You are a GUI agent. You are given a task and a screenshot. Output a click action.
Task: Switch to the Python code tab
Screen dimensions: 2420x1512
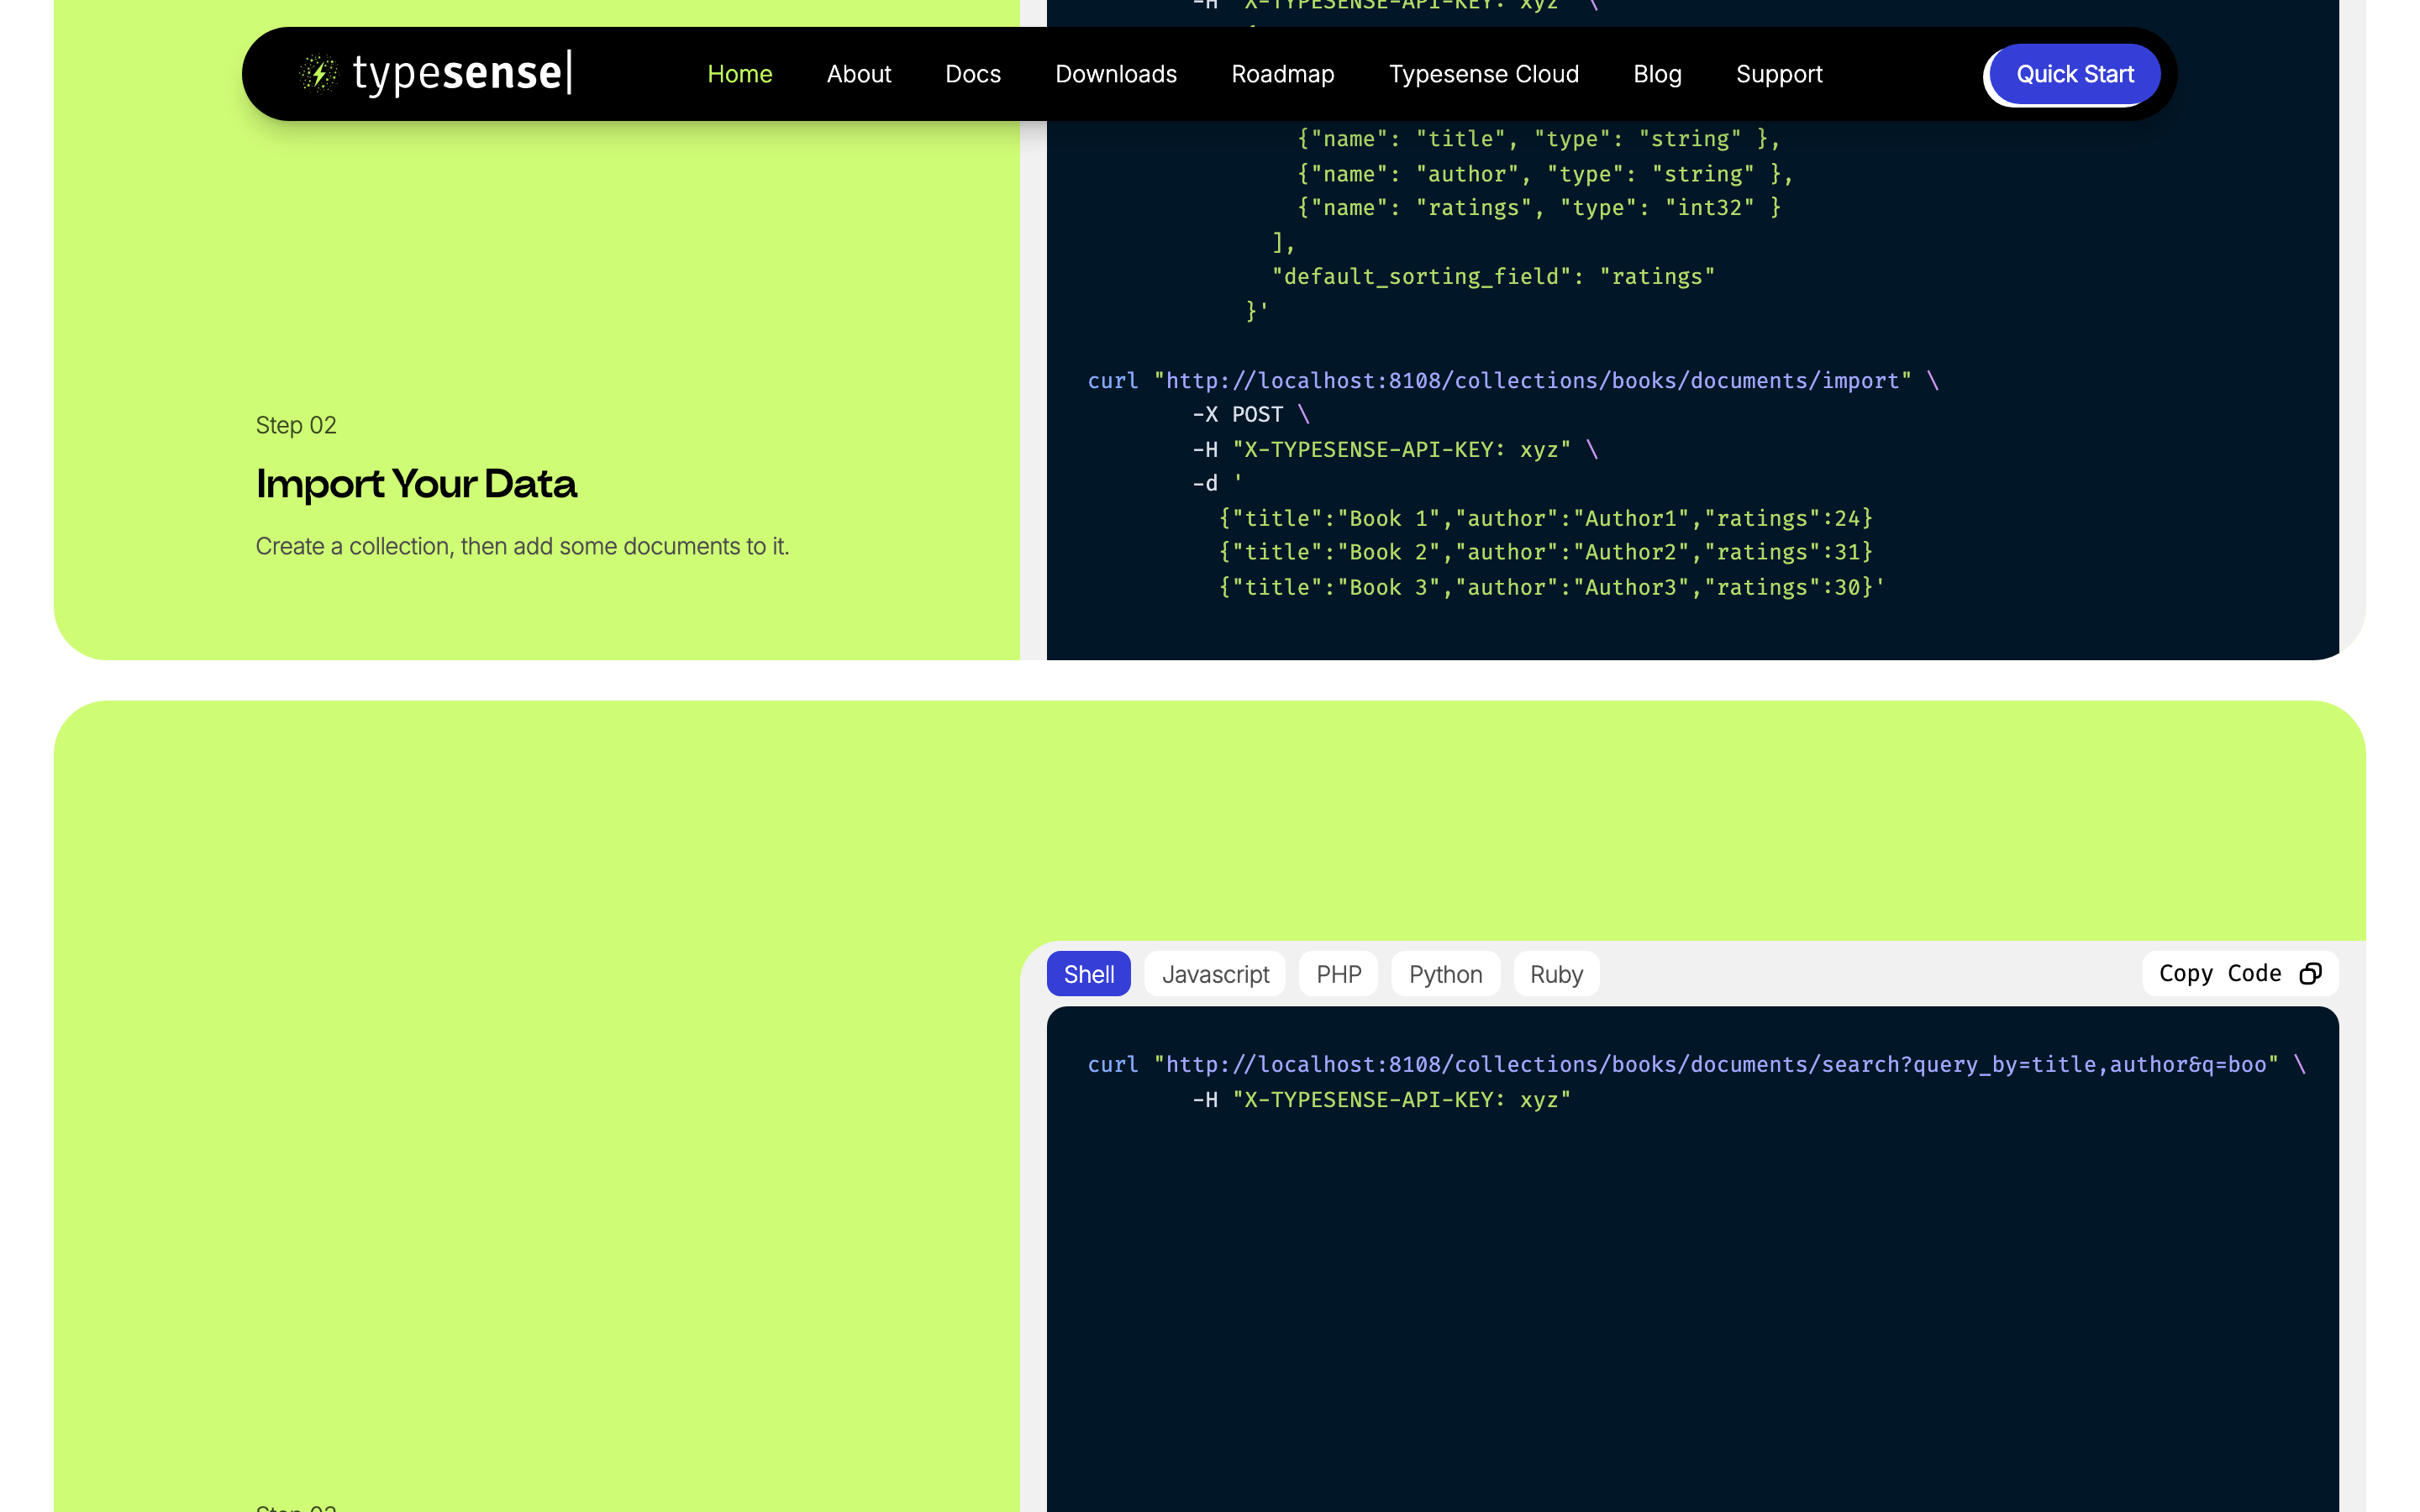[1445, 974]
